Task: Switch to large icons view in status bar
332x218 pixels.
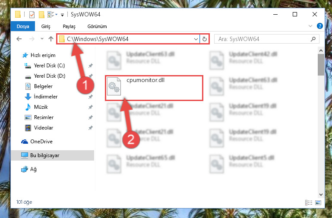Action: point(318,202)
